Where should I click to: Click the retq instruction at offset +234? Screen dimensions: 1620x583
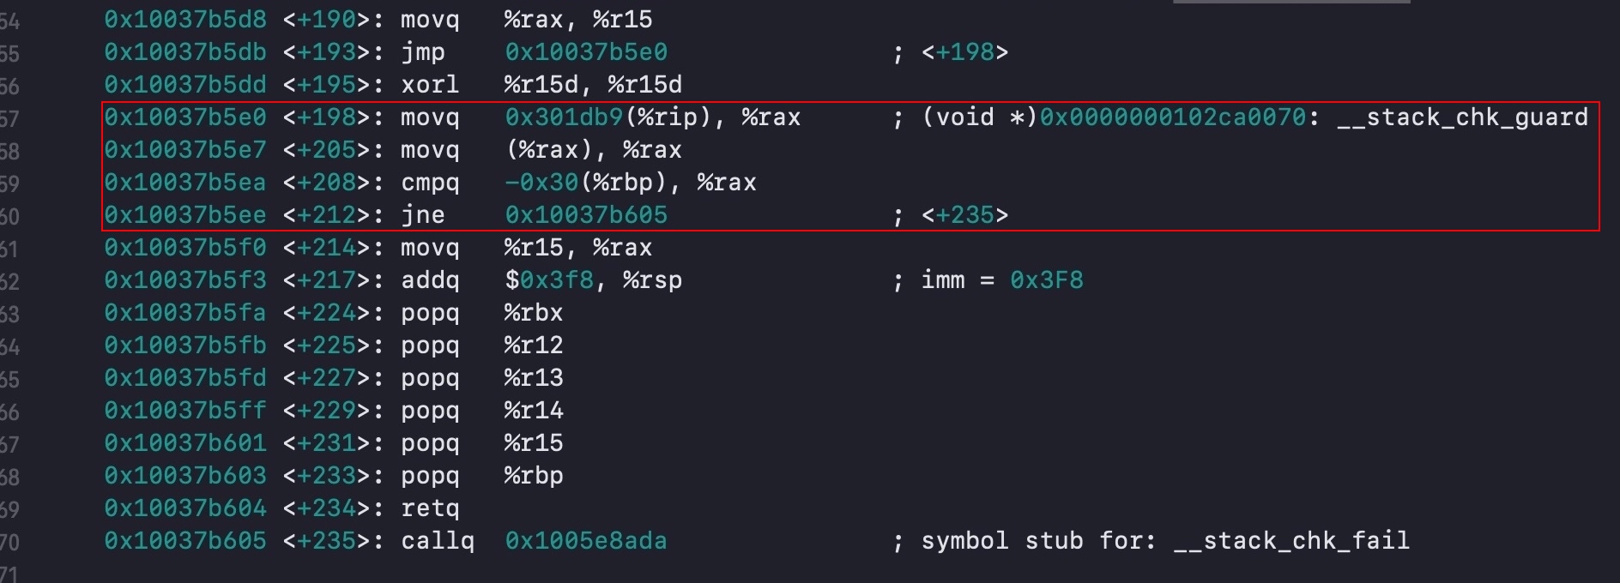(x=430, y=509)
